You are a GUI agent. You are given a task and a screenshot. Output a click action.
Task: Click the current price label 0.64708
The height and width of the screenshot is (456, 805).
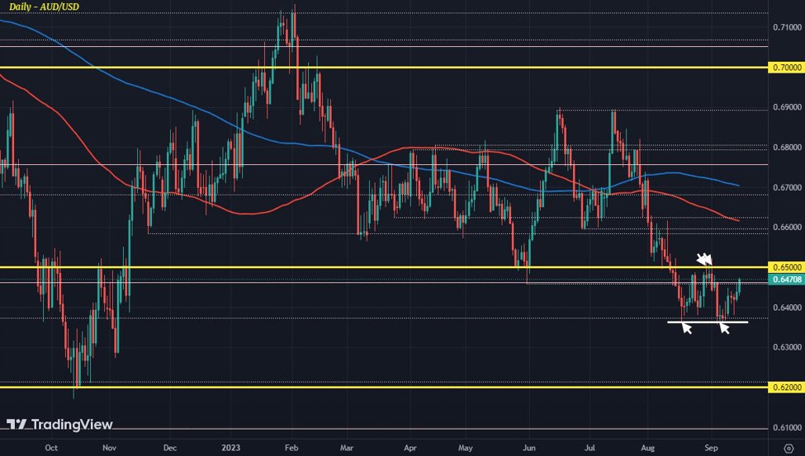coord(786,280)
